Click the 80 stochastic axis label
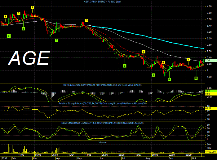Viewport: 217px width, 160px height. coord(208,125)
